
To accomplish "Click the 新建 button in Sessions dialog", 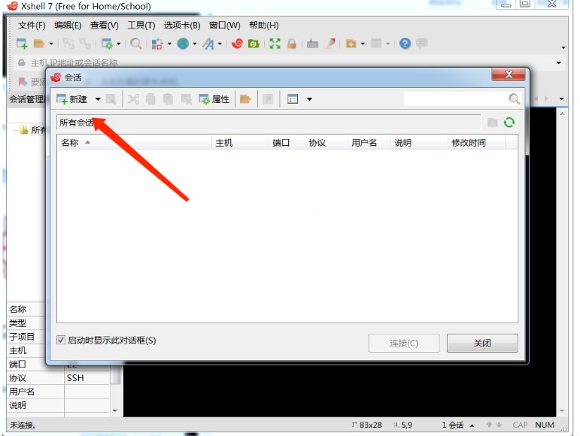I will coord(71,99).
